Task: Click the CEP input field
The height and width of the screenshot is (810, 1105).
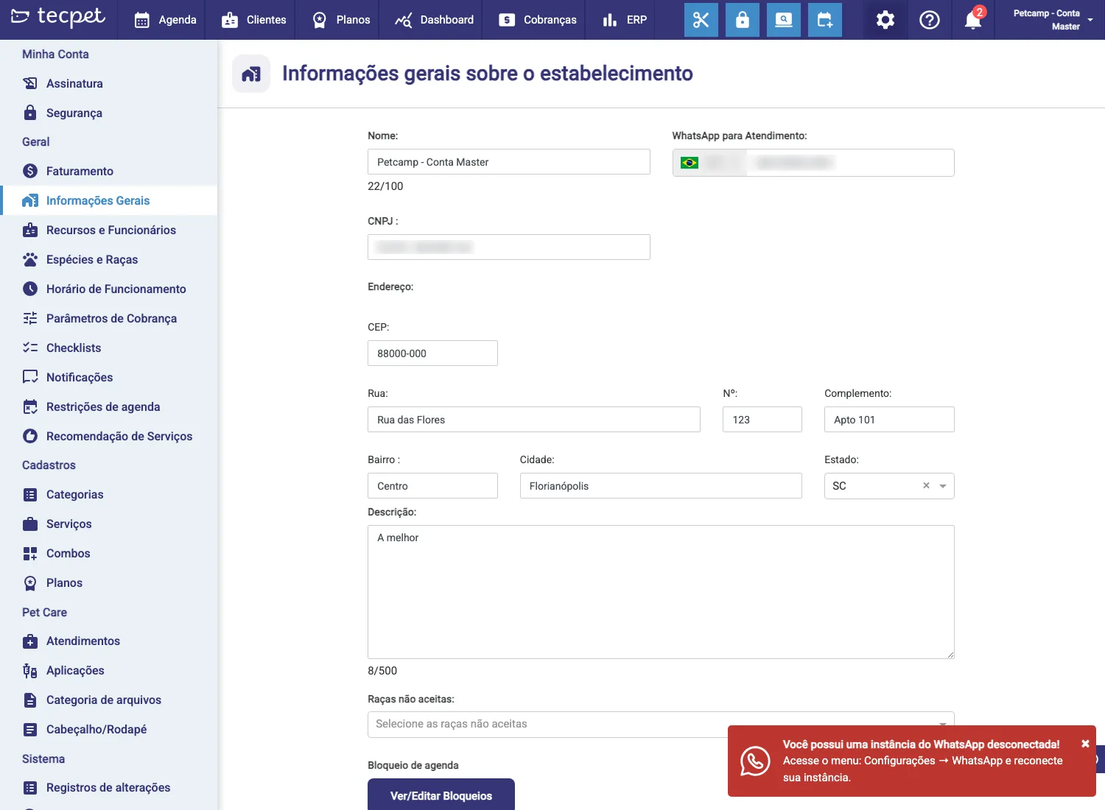Action: coord(432,353)
